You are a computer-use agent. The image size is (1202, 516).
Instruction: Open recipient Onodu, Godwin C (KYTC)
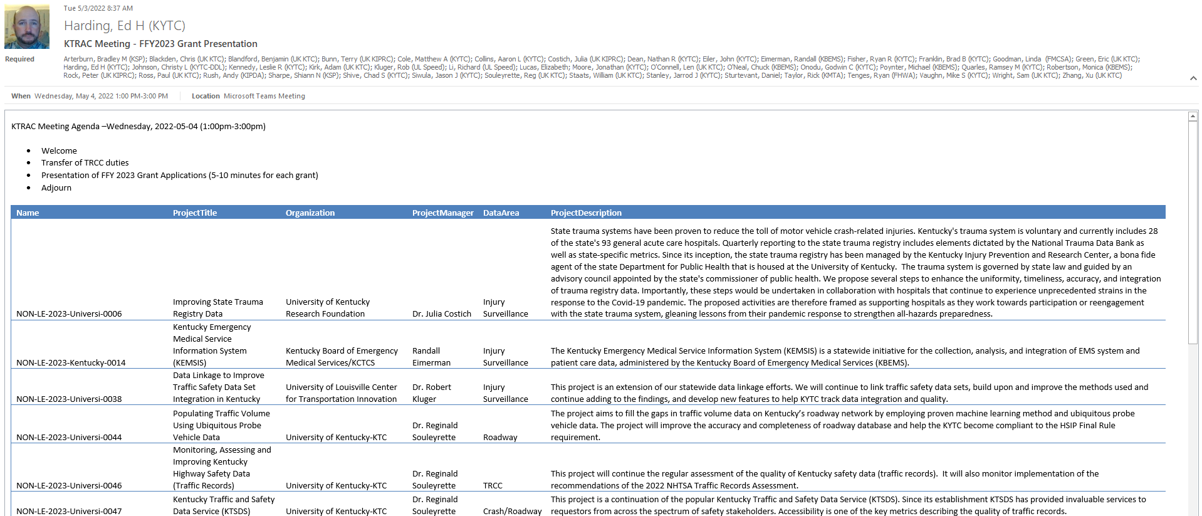click(x=839, y=67)
